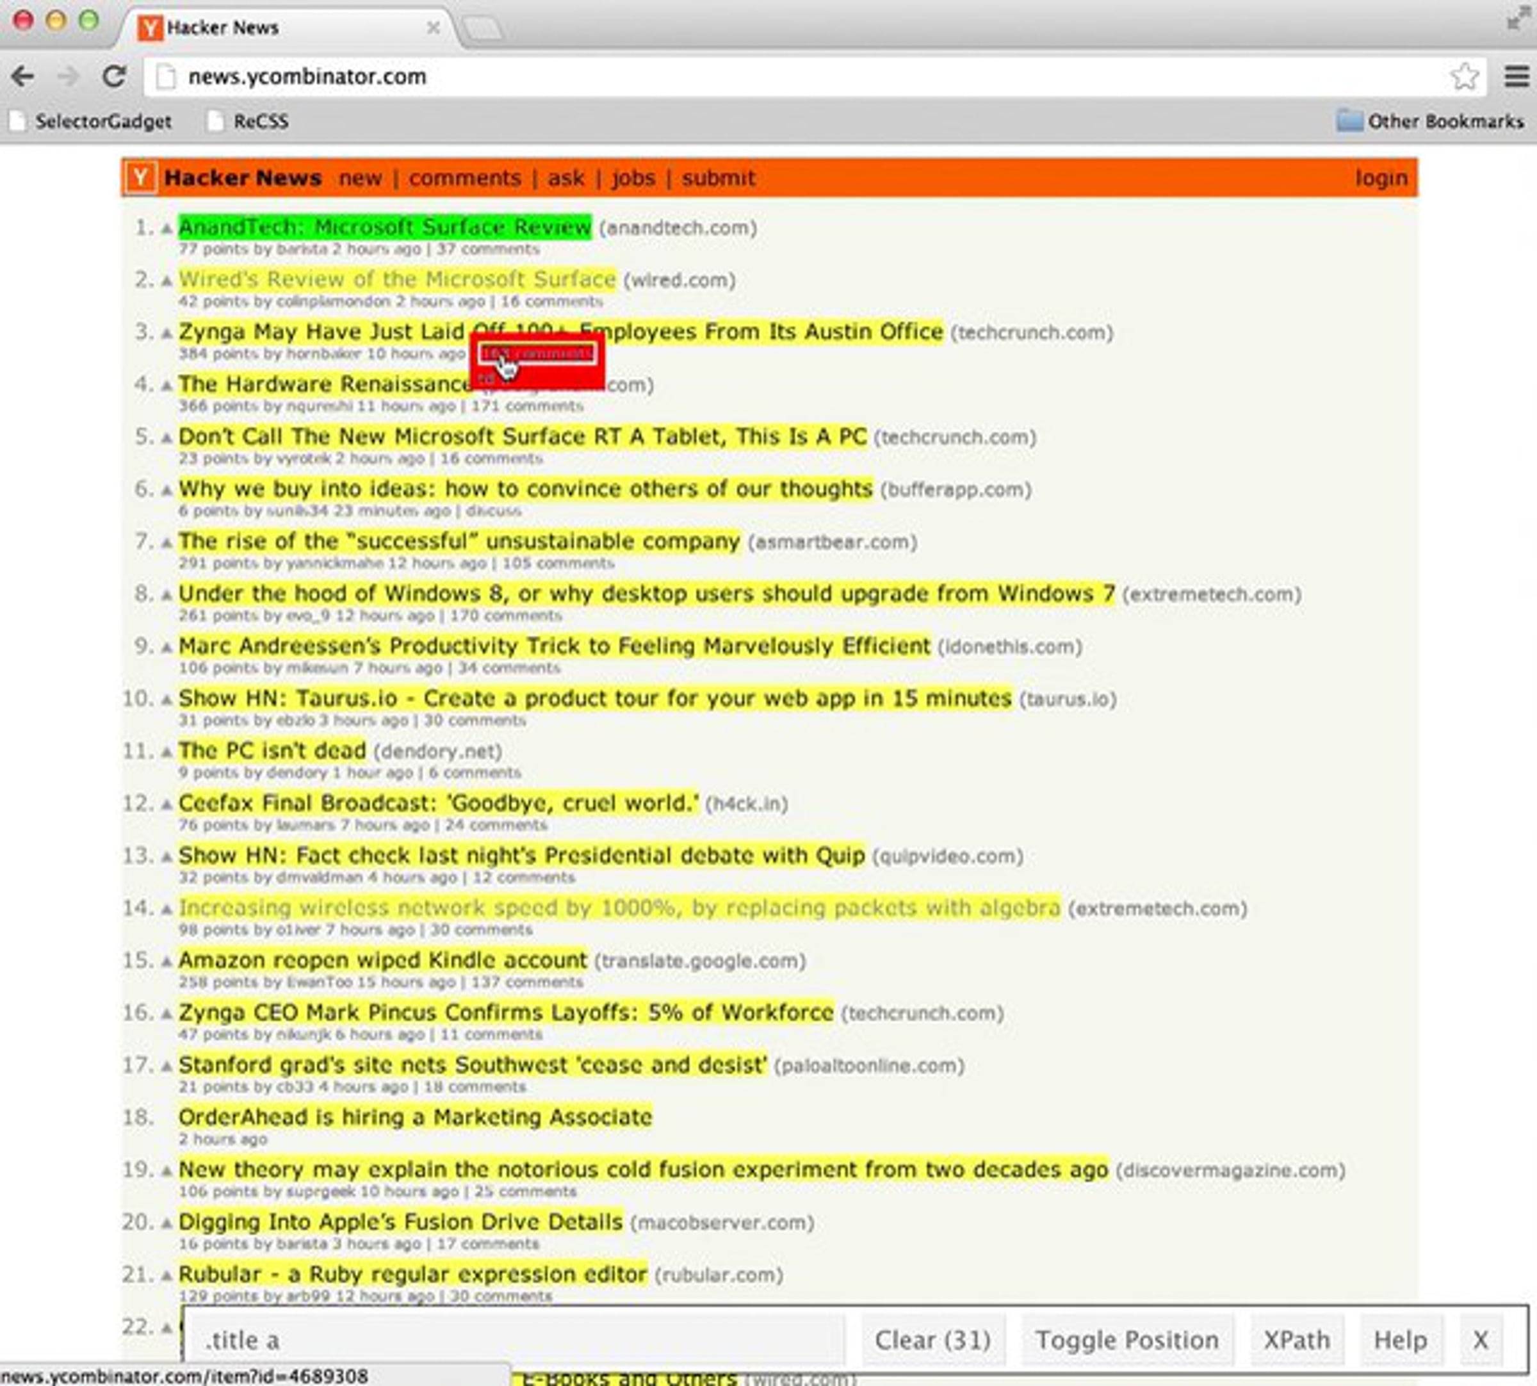Open '105 comments' under the unsustainable company story
This screenshot has height=1386, width=1537.
click(558, 564)
